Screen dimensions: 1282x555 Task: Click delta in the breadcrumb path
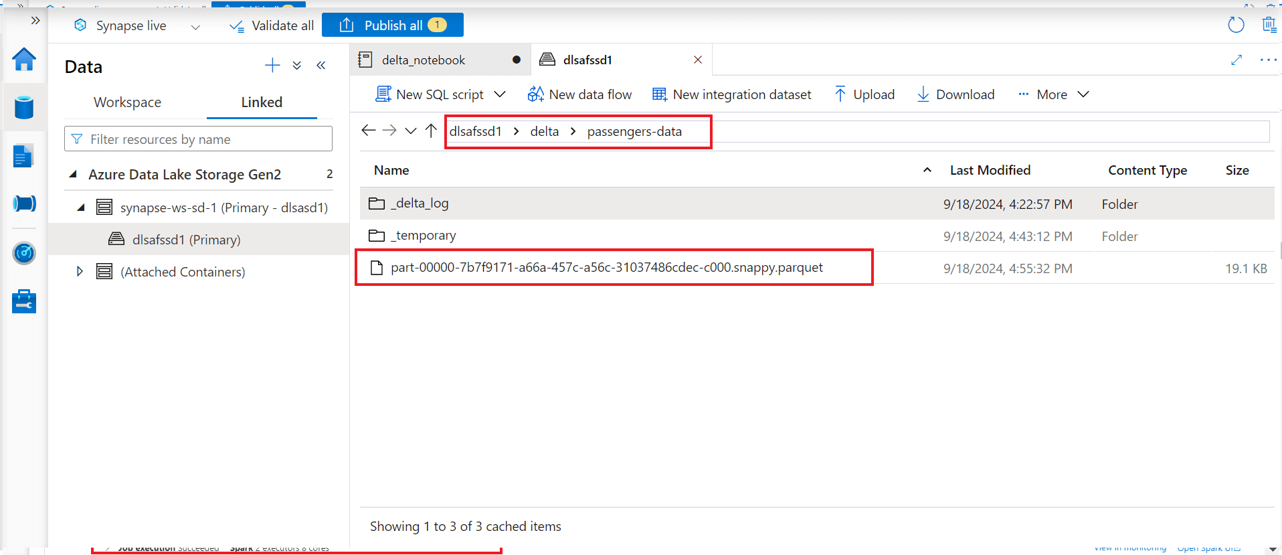(x=545, y=131)
